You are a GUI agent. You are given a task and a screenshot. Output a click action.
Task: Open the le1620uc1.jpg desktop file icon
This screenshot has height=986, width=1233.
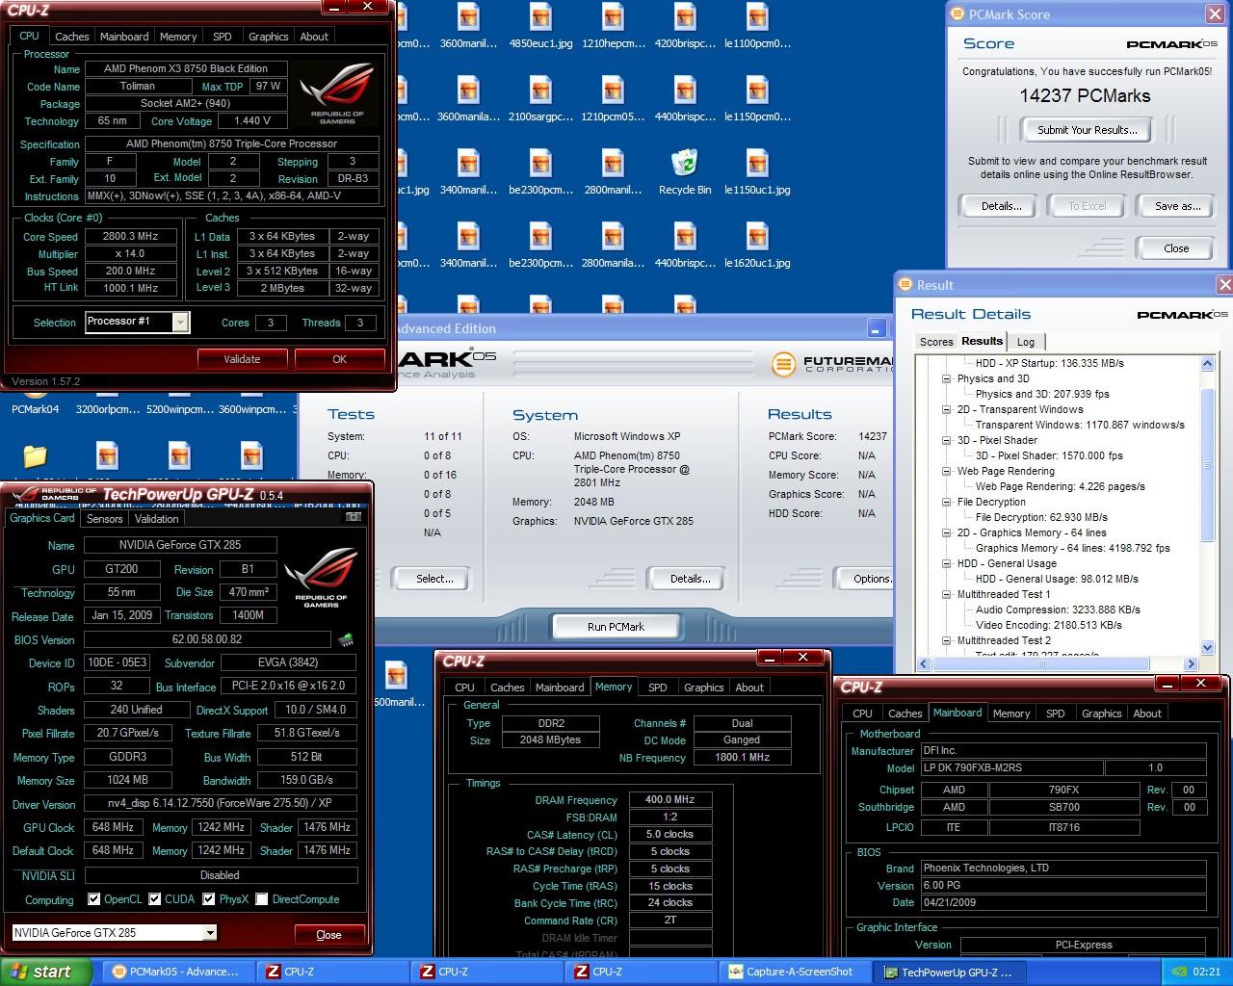tap(757, 245)
